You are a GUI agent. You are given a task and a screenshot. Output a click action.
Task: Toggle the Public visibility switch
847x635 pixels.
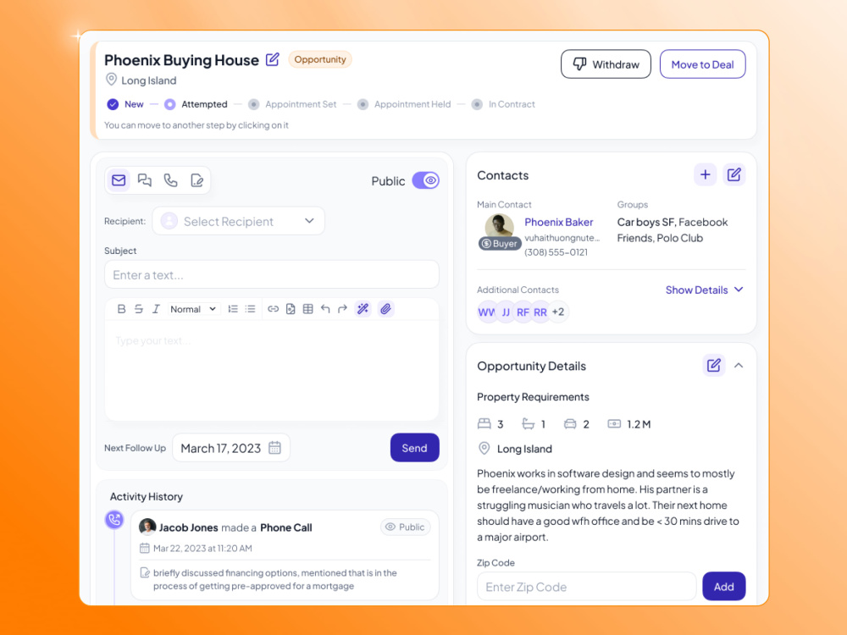pos(426,180)
